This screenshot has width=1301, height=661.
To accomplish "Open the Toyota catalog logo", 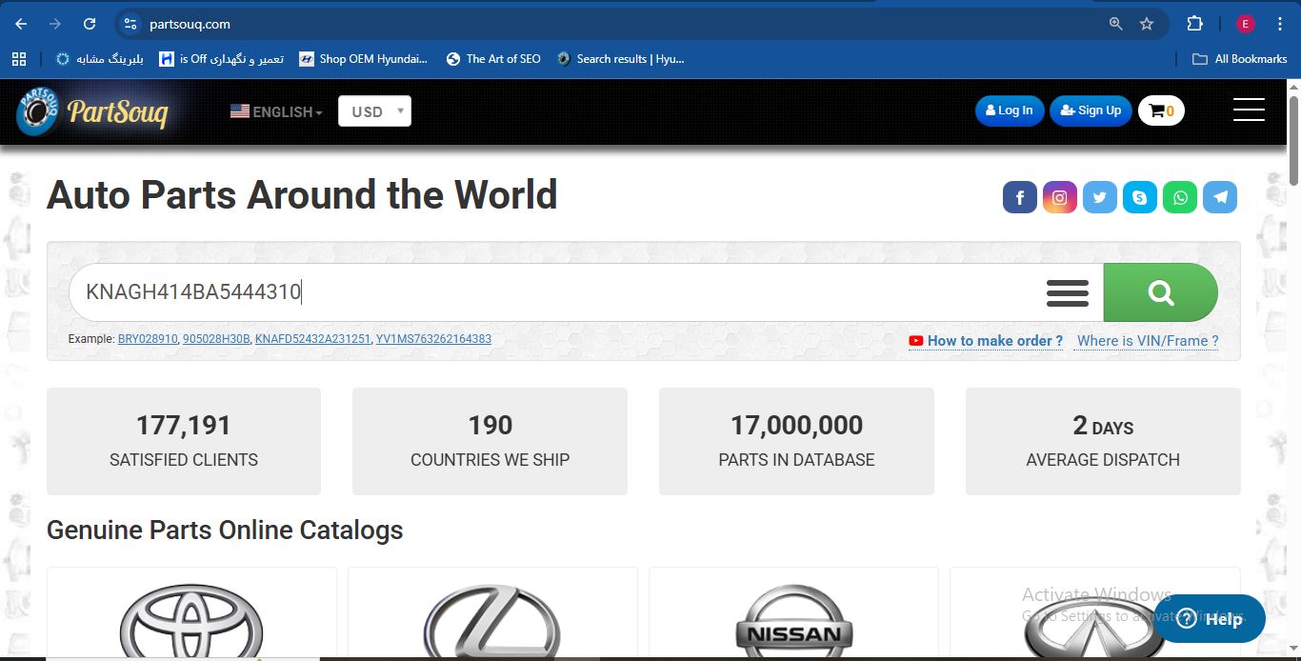I will click(x=191, y=622).
